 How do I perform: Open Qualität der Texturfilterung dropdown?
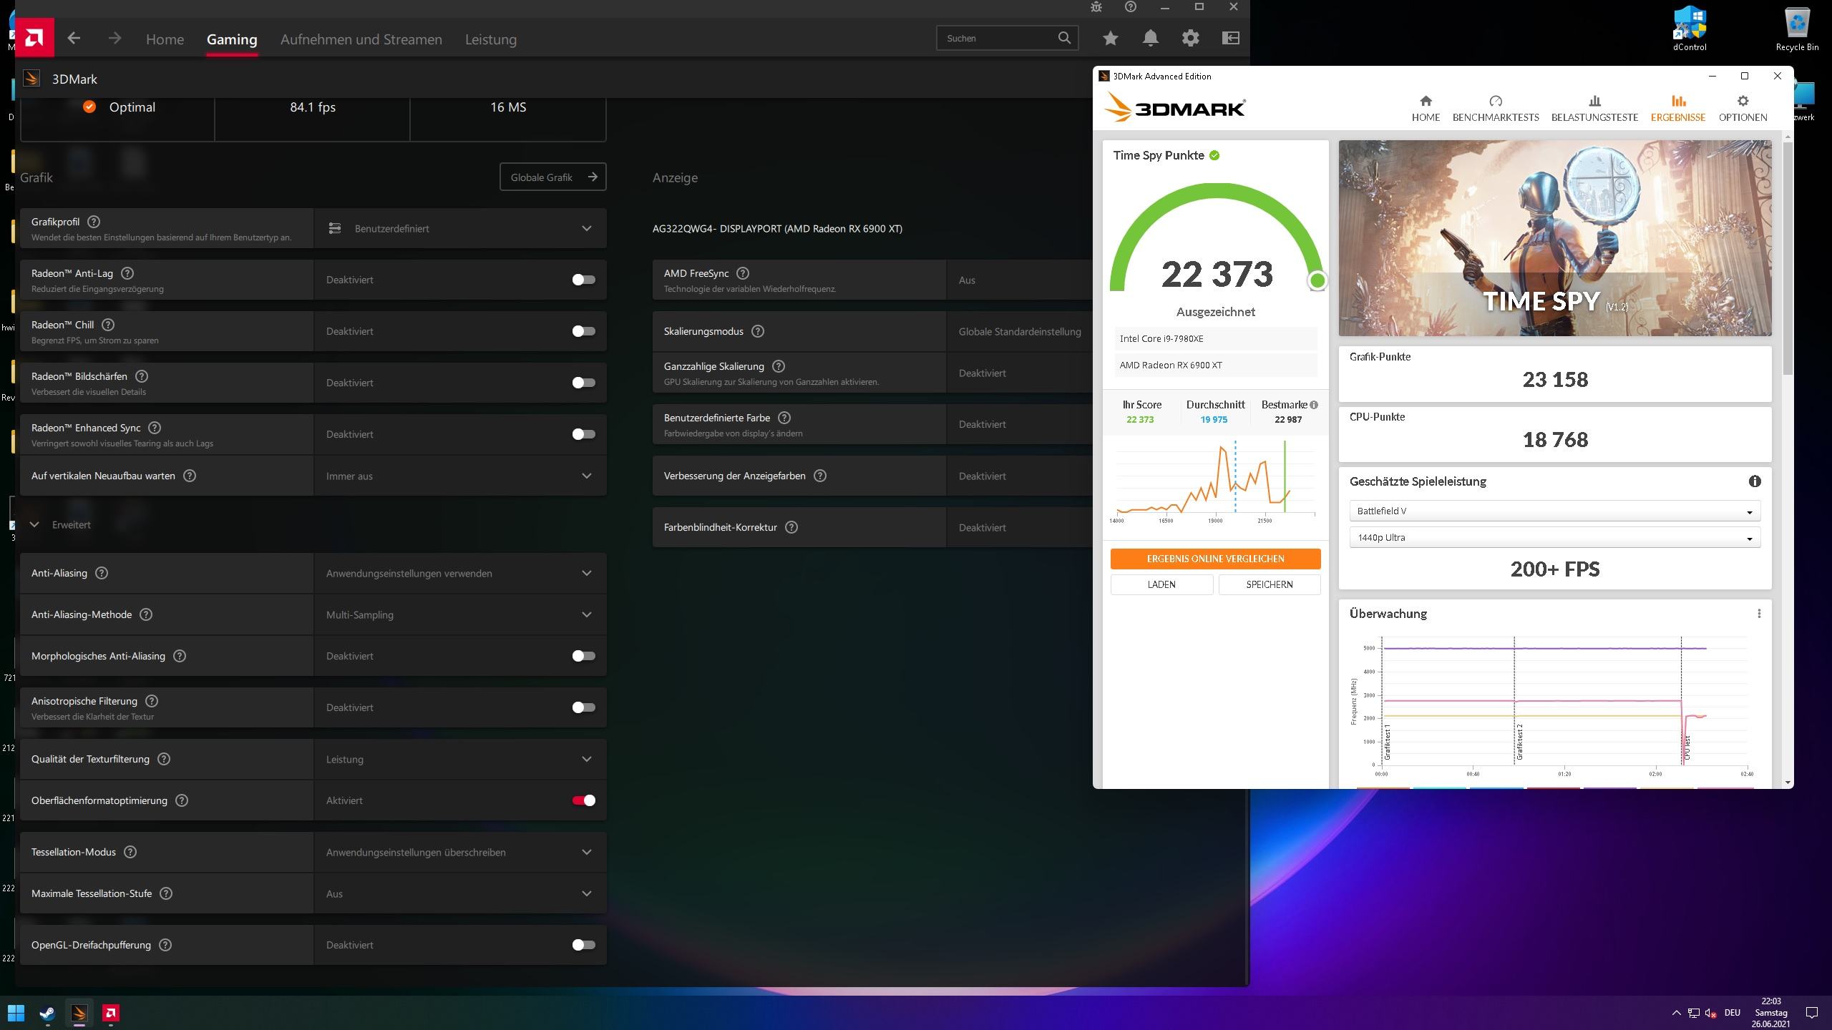460,759
